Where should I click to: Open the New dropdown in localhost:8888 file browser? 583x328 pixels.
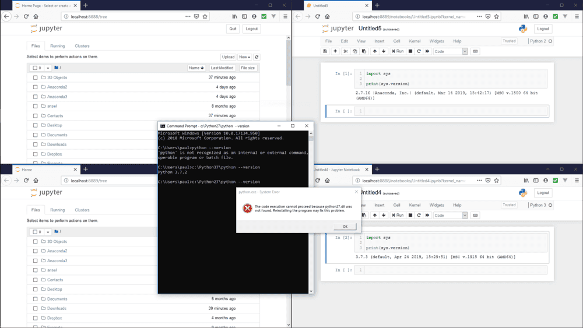[x=244, y=57]
